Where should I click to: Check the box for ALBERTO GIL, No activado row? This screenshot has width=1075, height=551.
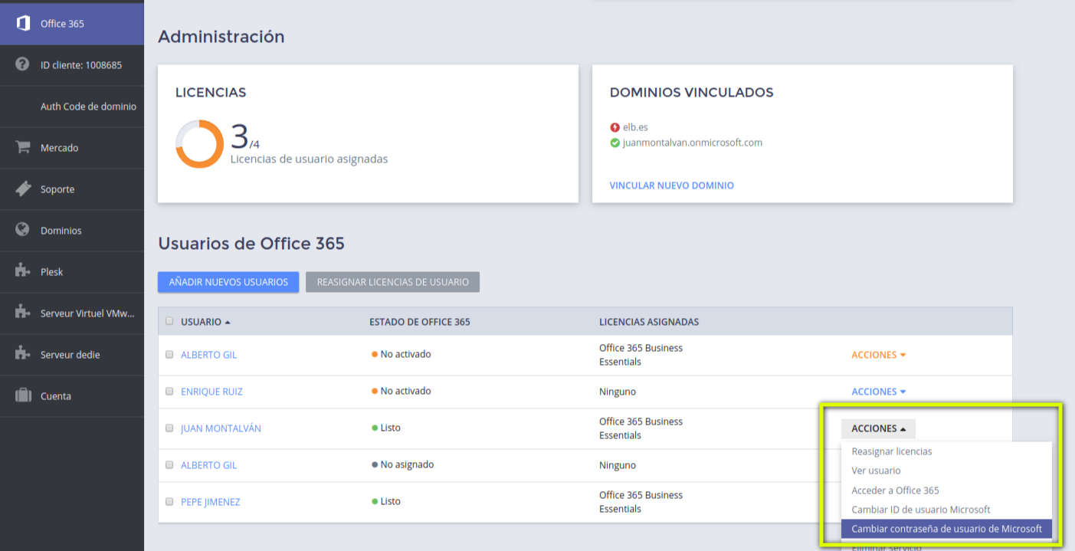click(x=169, y=355)
